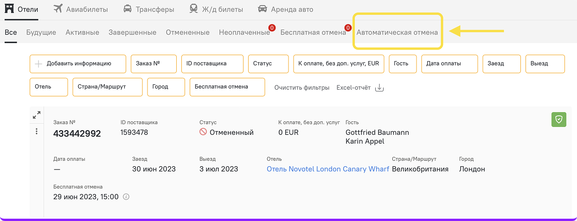Switch to Трансферы section
The width and height of the screenshot is (577, 221).
pos(148,9)
